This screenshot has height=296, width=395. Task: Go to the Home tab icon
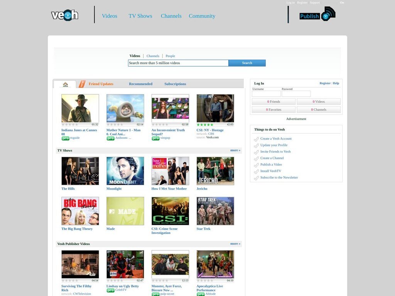coord(65,84)
